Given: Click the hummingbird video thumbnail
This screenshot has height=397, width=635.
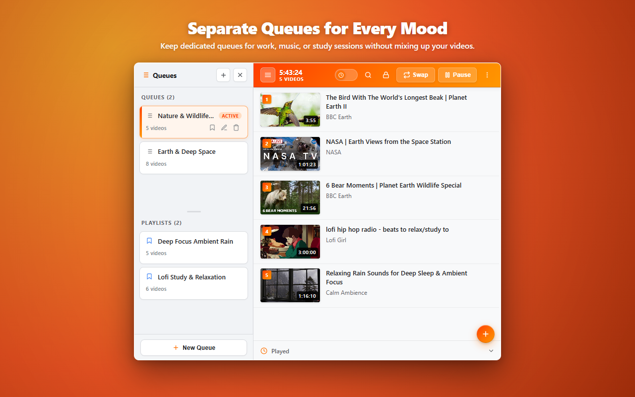Looking at the screenshot, I should point(290,110).
